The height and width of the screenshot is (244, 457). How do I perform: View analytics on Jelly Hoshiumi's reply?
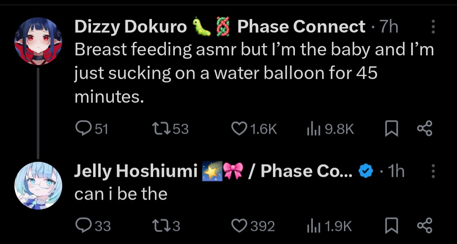(x=312, y=226)
